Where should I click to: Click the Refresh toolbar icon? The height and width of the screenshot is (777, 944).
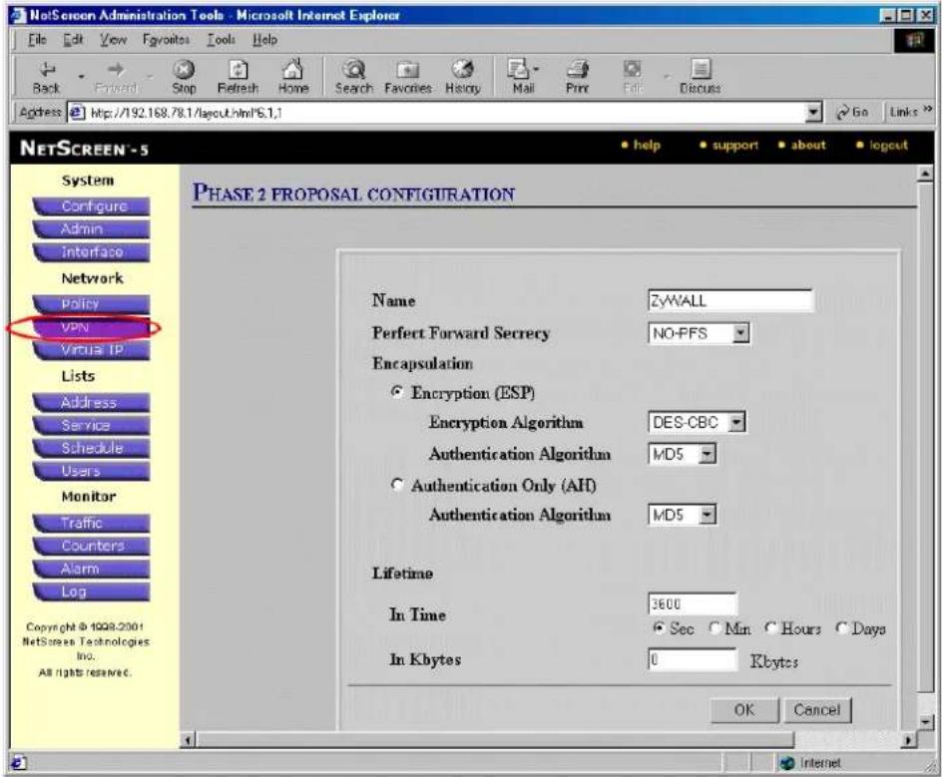pyautogui.click(x=238, y=70)
